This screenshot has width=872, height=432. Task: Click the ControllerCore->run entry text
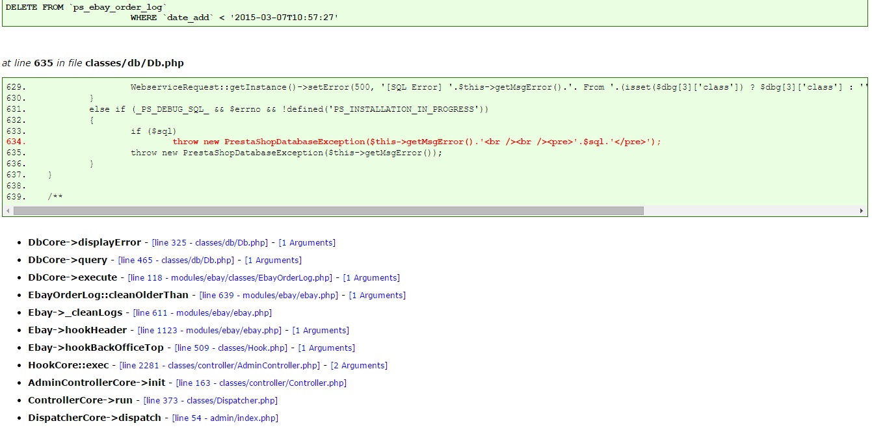pos(80,400)
